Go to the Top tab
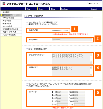The image size is (103, 109). coord(29,9)
